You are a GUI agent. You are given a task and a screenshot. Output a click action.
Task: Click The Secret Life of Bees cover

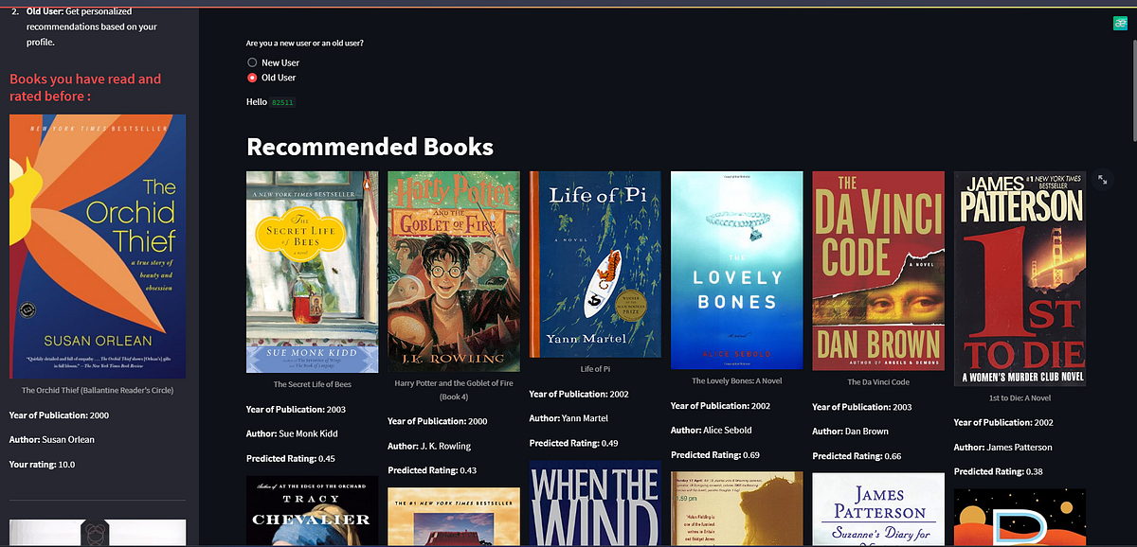point(312,272)
